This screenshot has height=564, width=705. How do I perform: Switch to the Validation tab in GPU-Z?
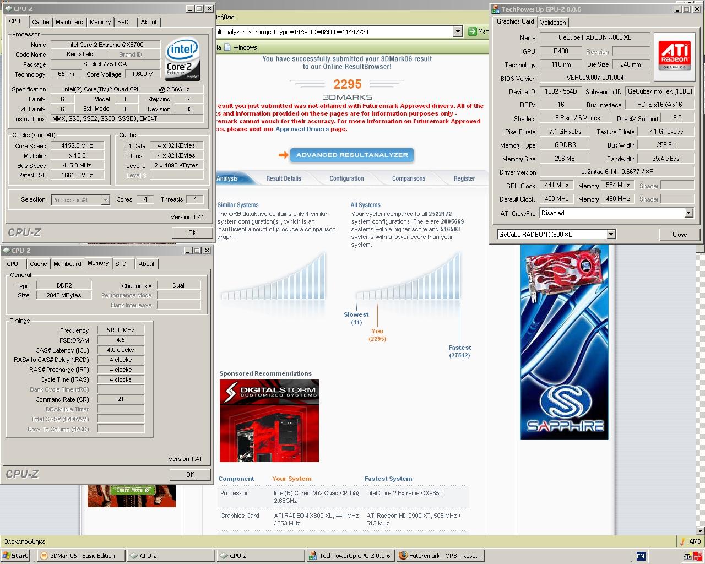pos(552,23)
